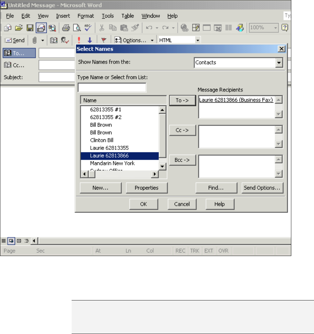The width and height of the screenshot is (314, 334).
Task: Click the Insert Hyperlink globe icon
Action: (x=184, y=28)
